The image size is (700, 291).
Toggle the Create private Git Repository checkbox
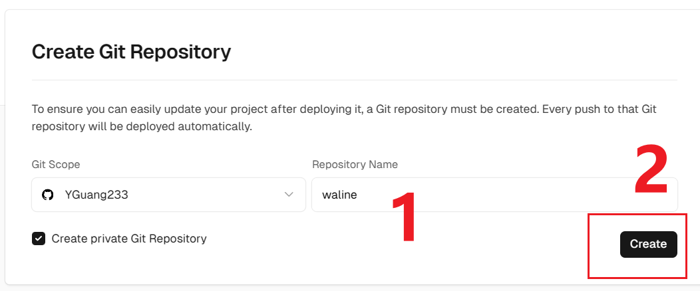[39, 239]
